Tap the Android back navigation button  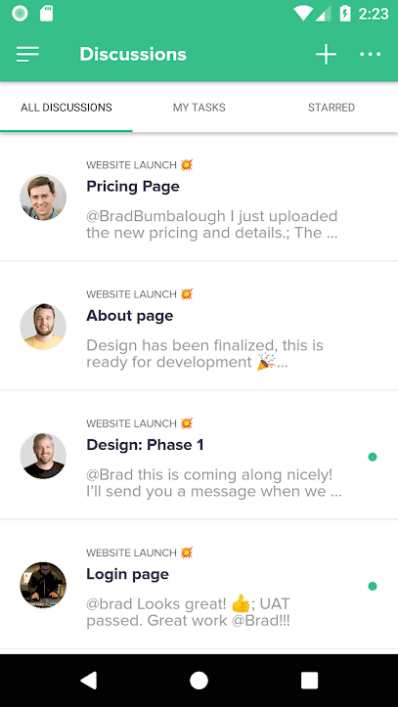point(88,681)
